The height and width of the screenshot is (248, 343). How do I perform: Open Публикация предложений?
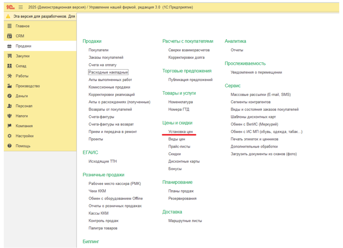tap(190, 80)
